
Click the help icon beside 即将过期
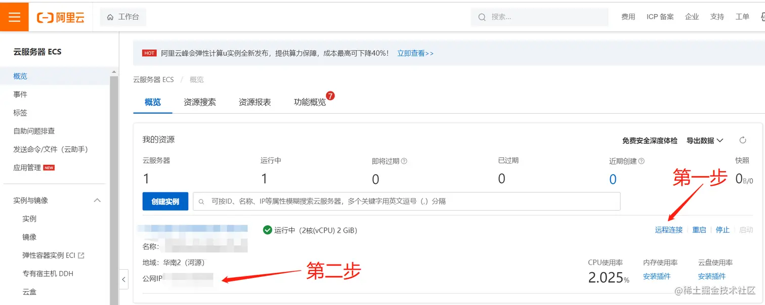click(x=404, y=162)
